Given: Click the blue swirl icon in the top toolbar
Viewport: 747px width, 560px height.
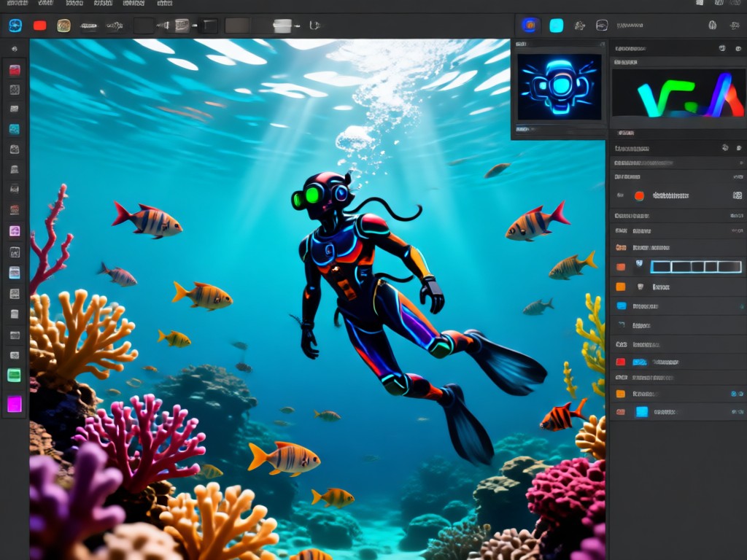Looking at the screenshot, I should tap(15, 26).
